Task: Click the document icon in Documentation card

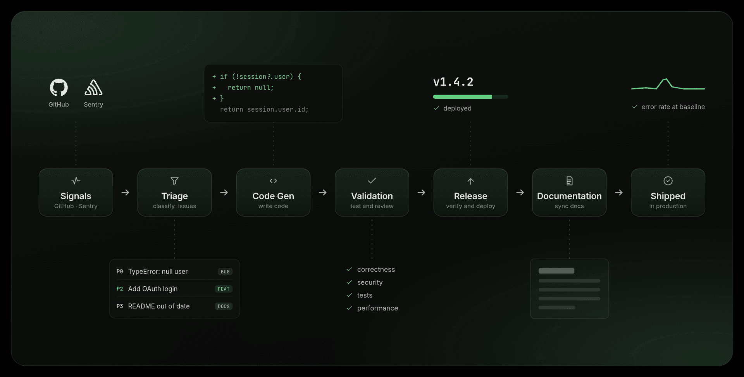Action: (569, 181)
